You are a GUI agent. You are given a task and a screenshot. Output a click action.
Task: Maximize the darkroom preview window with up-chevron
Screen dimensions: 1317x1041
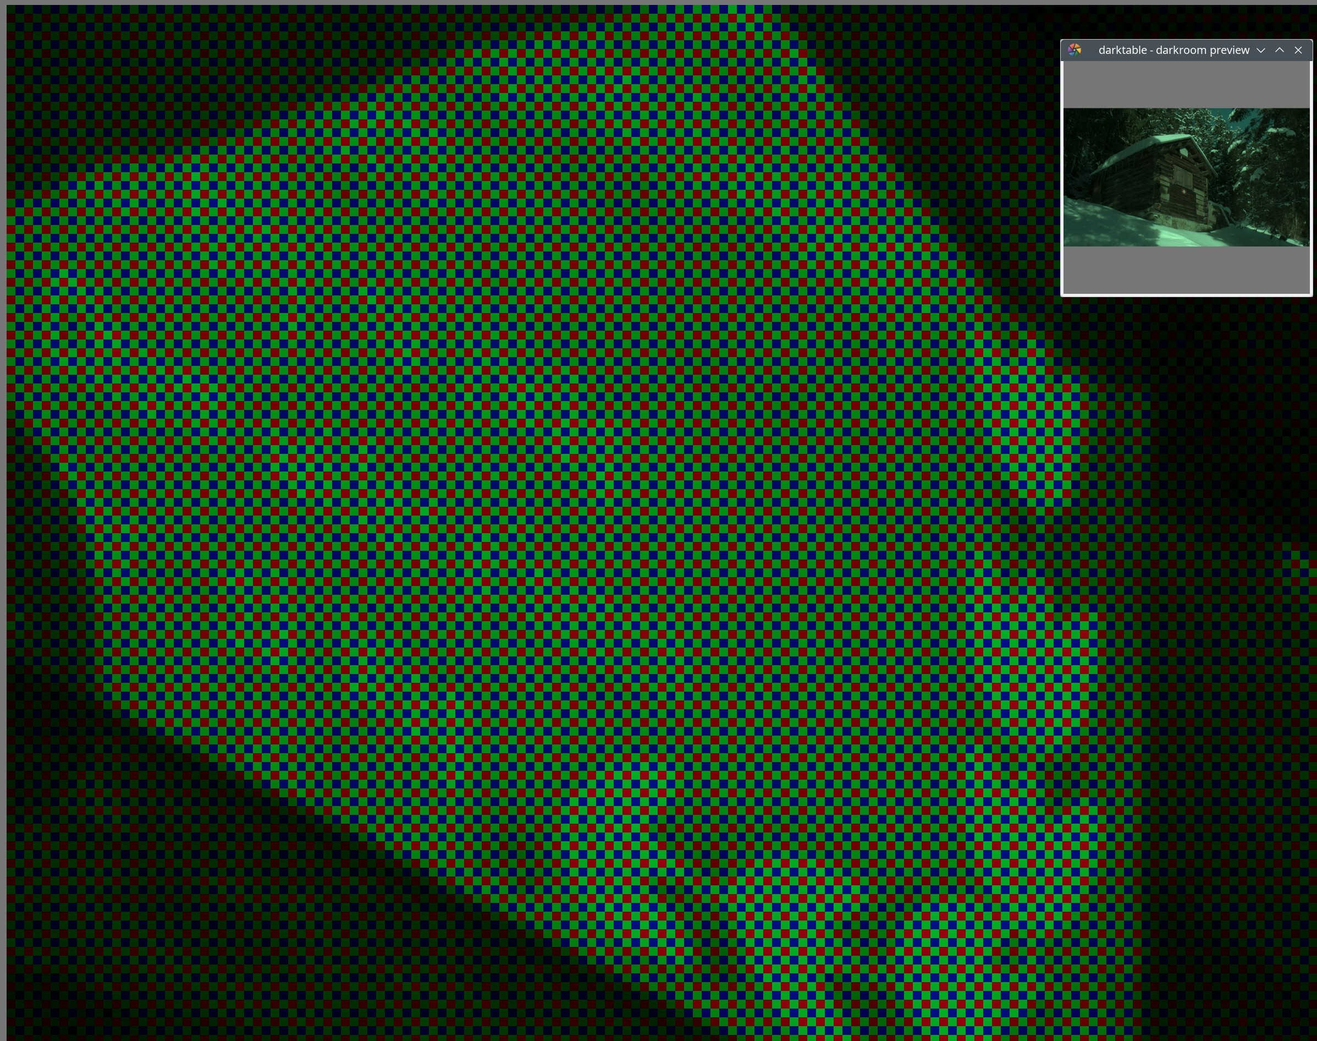[1280, 50]
